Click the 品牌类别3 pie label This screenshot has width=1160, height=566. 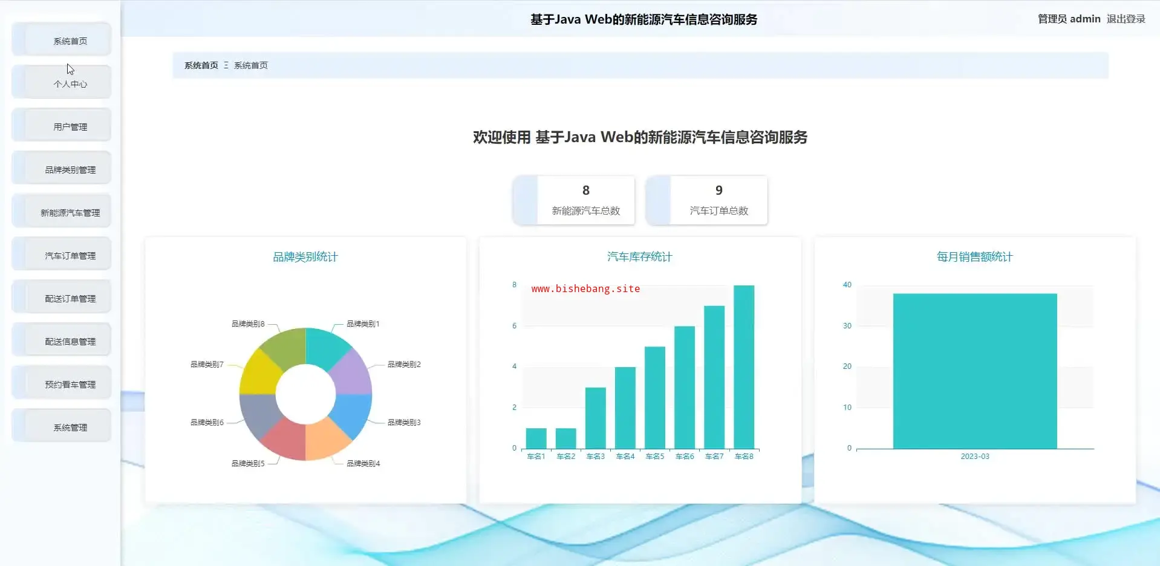[x=404, y=423]
